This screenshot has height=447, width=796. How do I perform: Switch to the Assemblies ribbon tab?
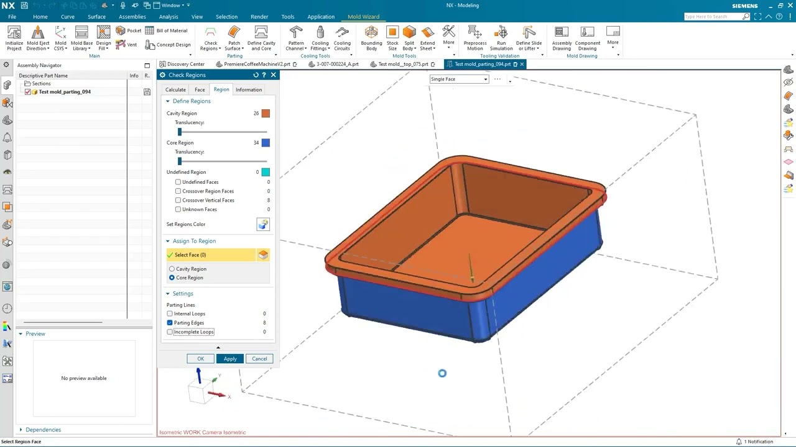pos(132,17)
